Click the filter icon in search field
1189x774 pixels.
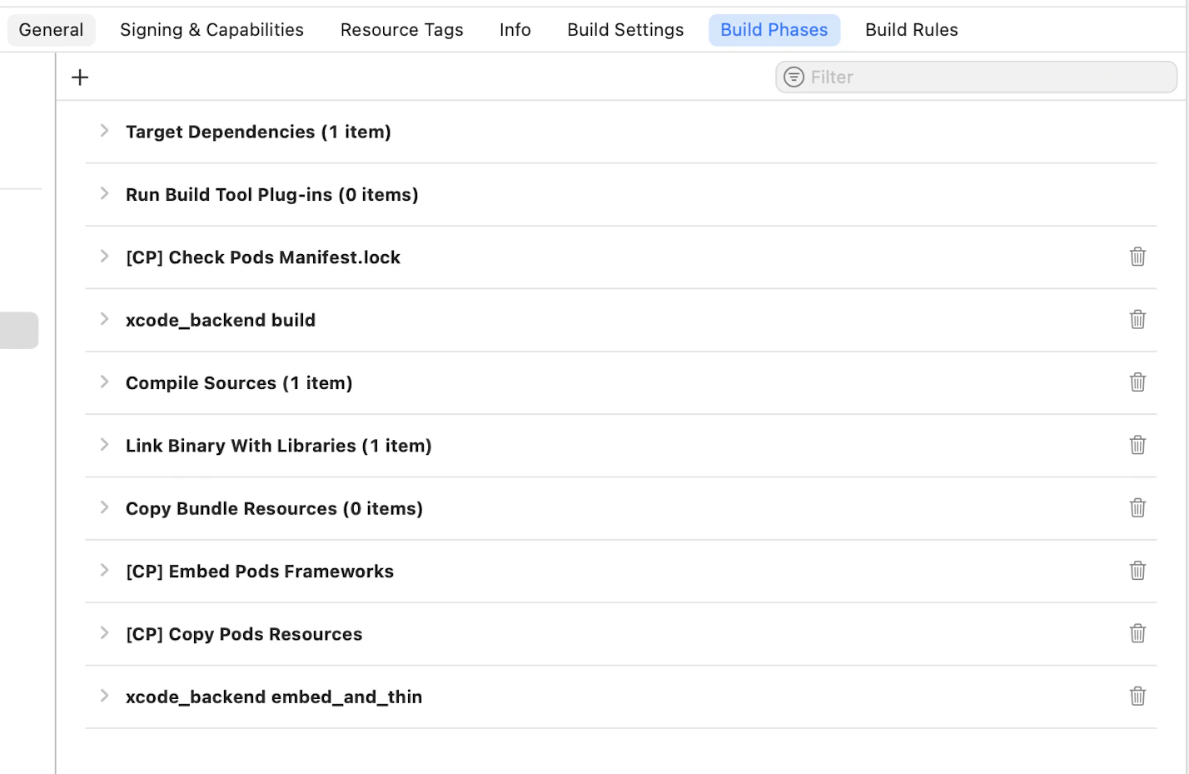(793, 77)
